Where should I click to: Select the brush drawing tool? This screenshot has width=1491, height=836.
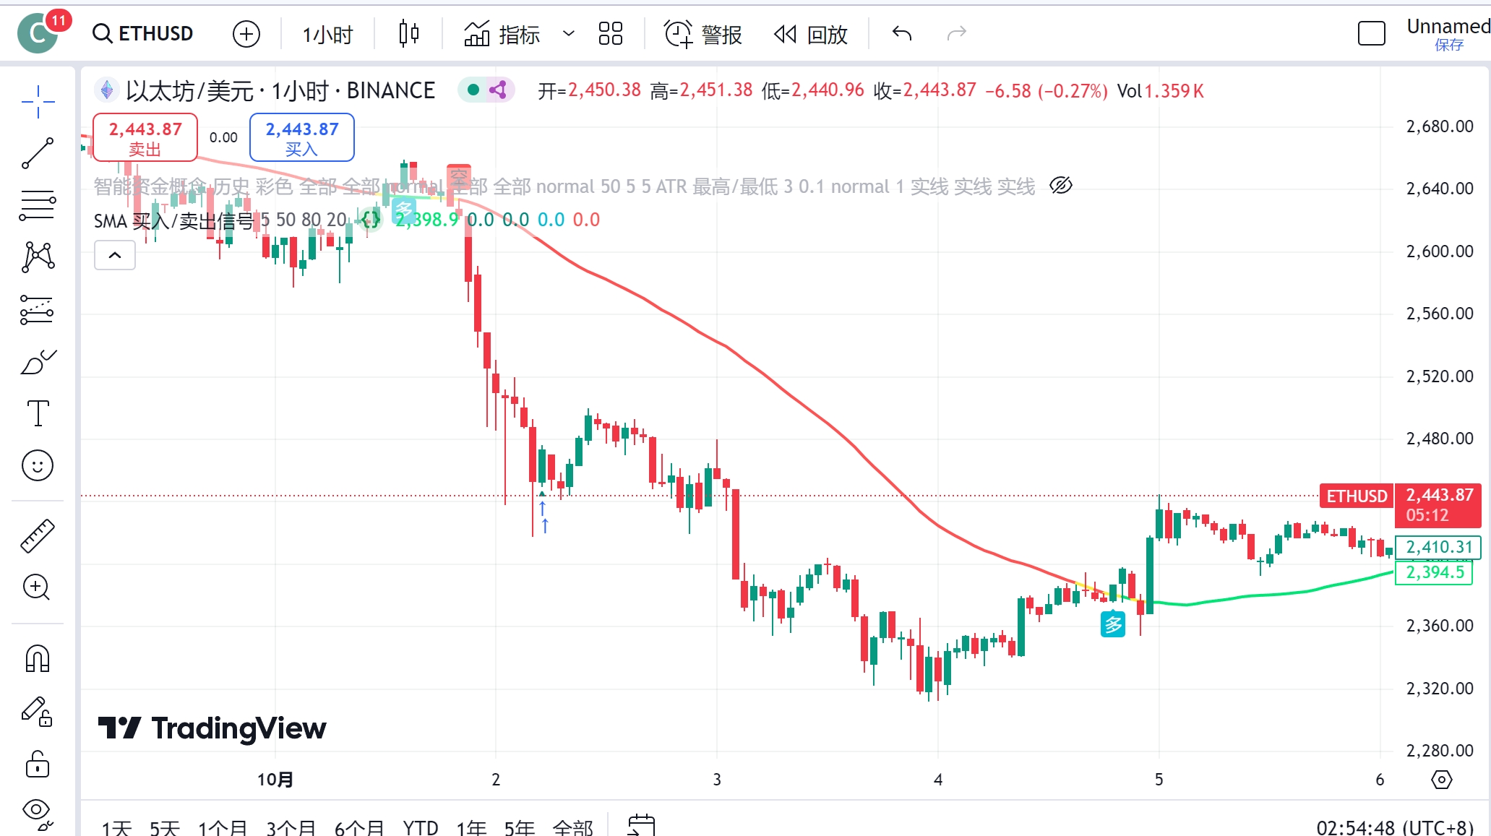pyautogui.click(x=38, y=361)
